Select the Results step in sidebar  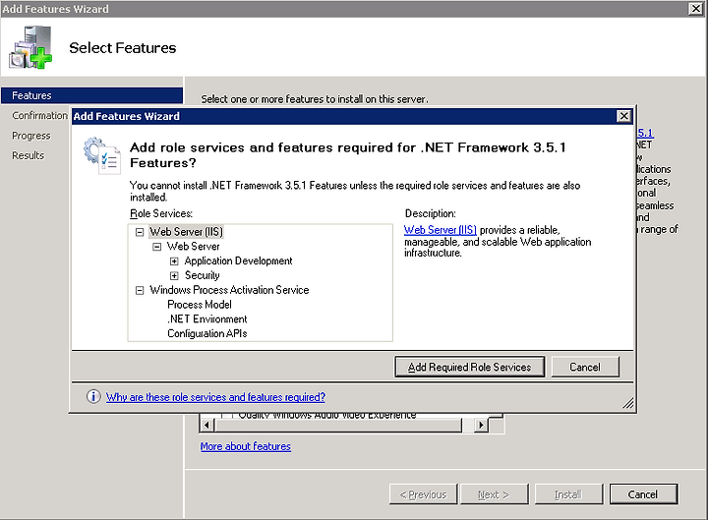click(x=28, y=155)
